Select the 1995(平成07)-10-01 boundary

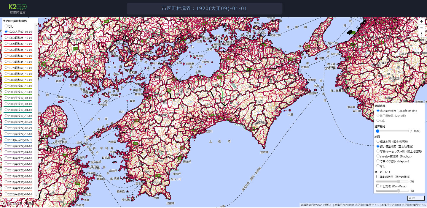point(6,86)
